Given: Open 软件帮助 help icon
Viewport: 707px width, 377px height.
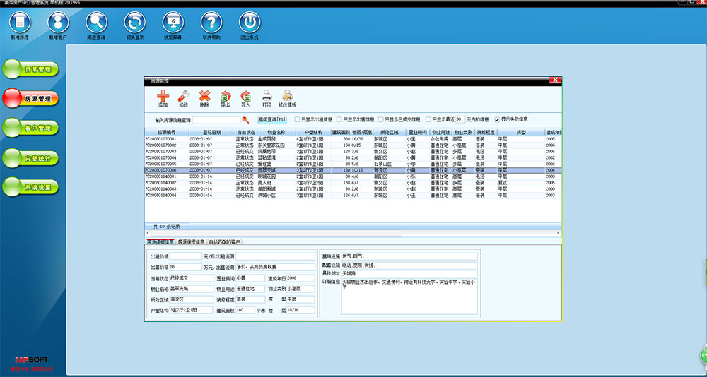Looking at the screenshot, I should coord(211,23).
